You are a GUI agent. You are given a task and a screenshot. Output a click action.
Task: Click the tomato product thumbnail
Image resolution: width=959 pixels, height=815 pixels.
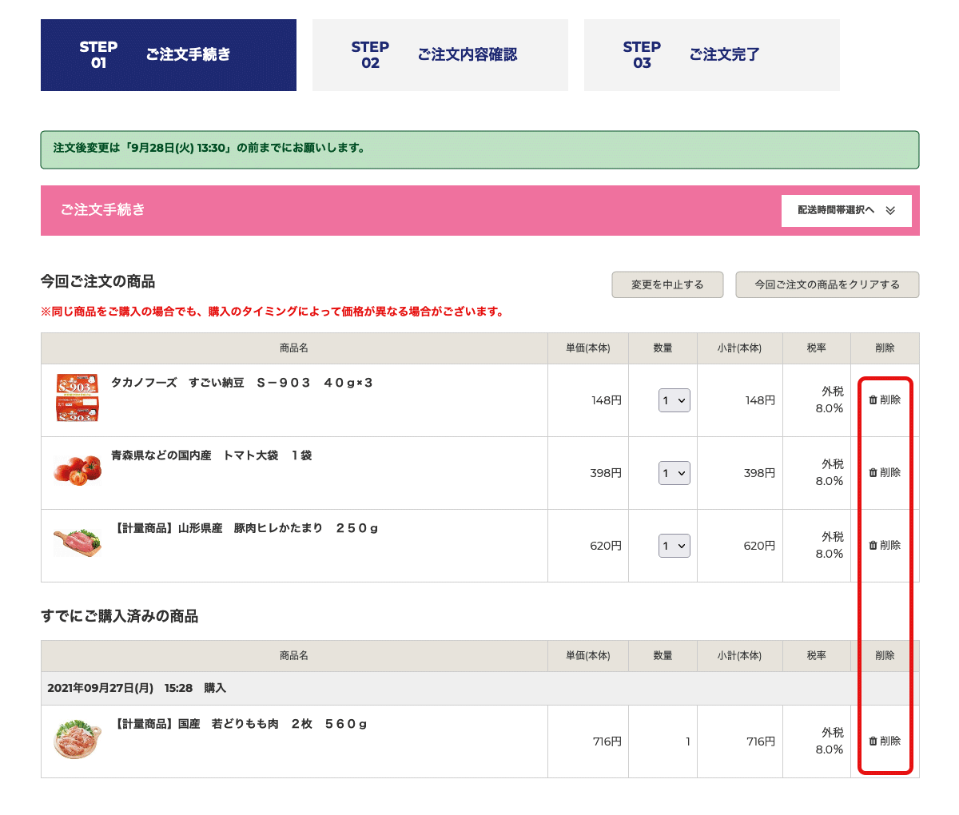click(x=78, y=469)
